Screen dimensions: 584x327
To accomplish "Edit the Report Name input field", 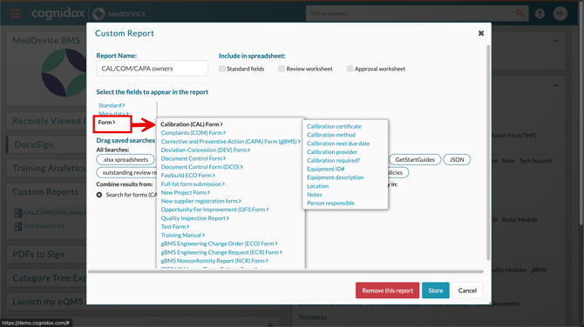I will 152,69.
